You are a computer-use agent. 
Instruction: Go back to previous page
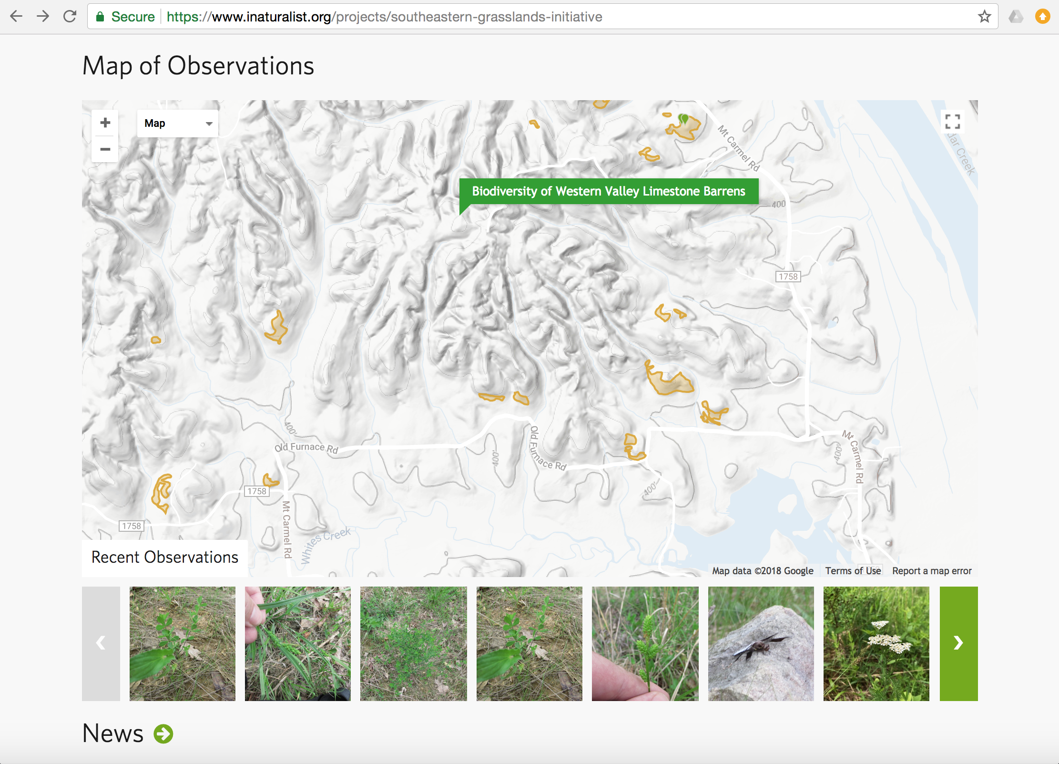pos(17,17)
